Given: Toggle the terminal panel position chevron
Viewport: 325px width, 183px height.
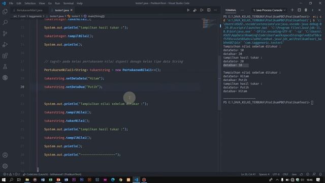Looking at the screenshot, I should click(x=313, y=10).
